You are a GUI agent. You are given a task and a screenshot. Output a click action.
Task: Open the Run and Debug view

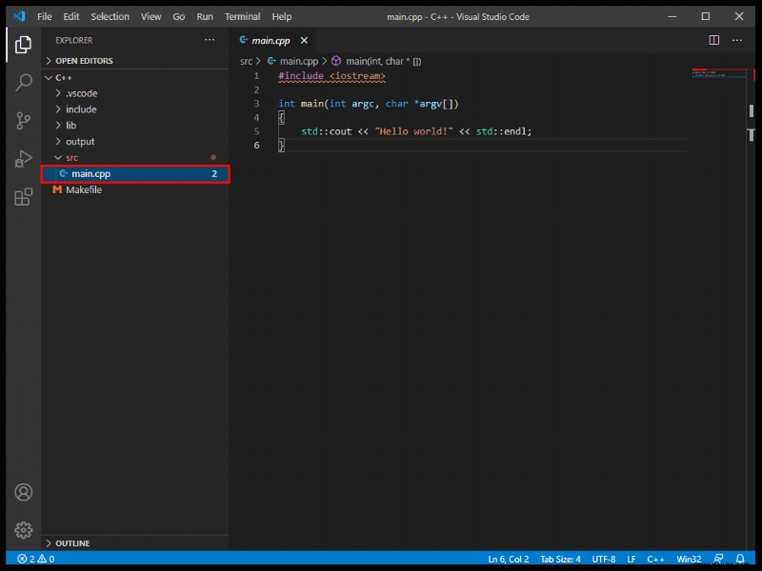tap(23, 158)
